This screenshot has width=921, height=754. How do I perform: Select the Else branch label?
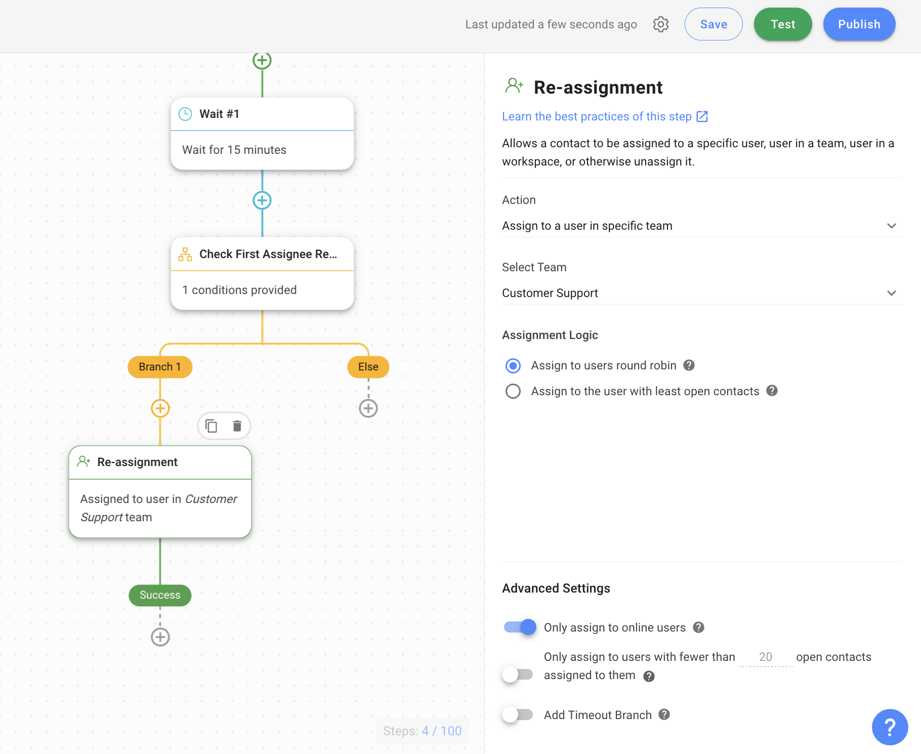coord(368,367)
